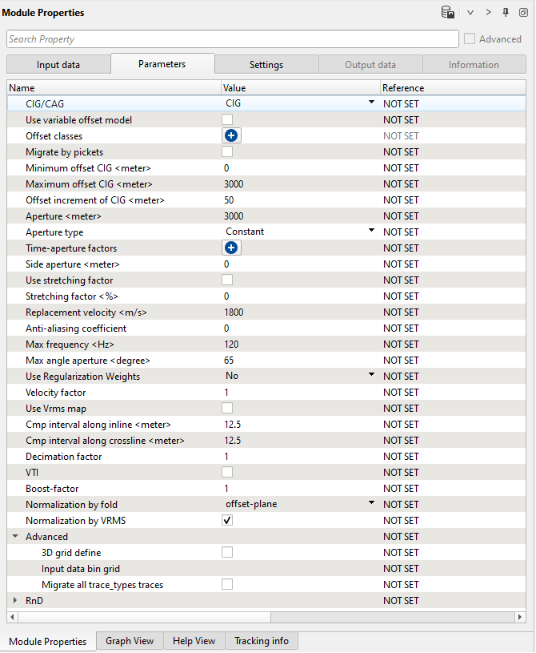Click the down chevron icon in header
Viewport: 536px width, 653px height.
(x=471, y=13)
